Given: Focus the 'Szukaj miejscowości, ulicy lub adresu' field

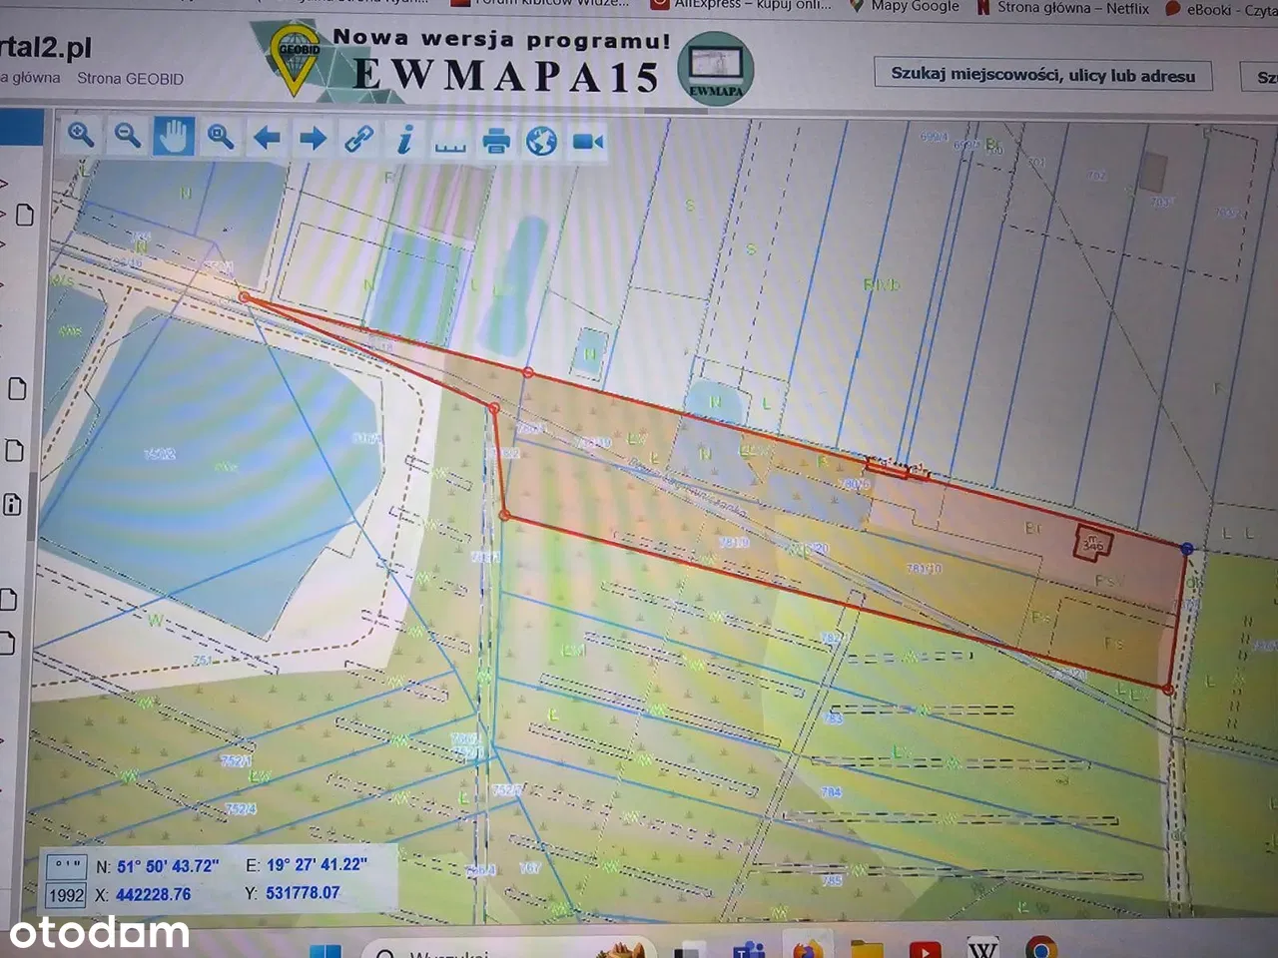Looking at the screenshot, I should point(1042,76).
